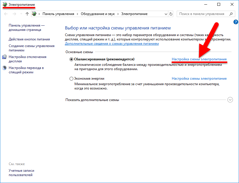239x183 pixels.
Task: Open Учетные записи пользователей link
Action: [21, 173]
